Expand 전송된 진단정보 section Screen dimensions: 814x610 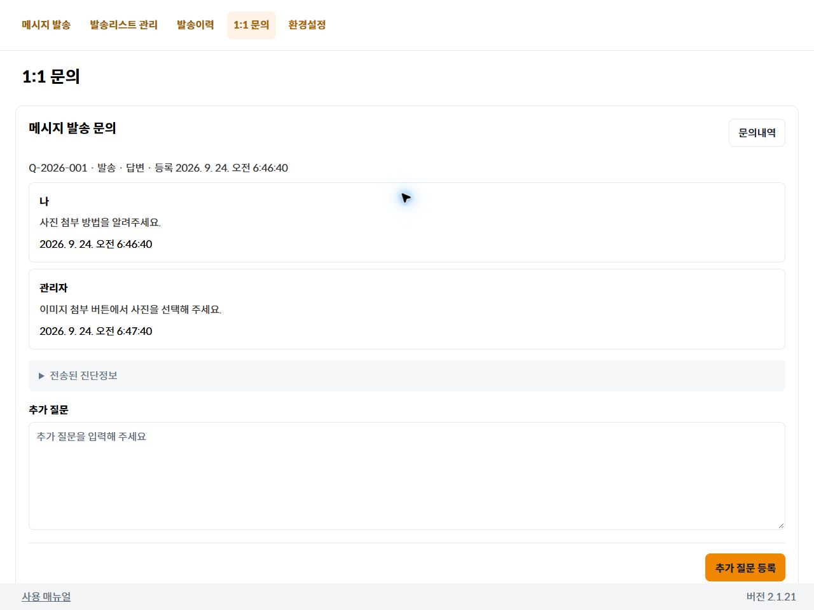407,376
